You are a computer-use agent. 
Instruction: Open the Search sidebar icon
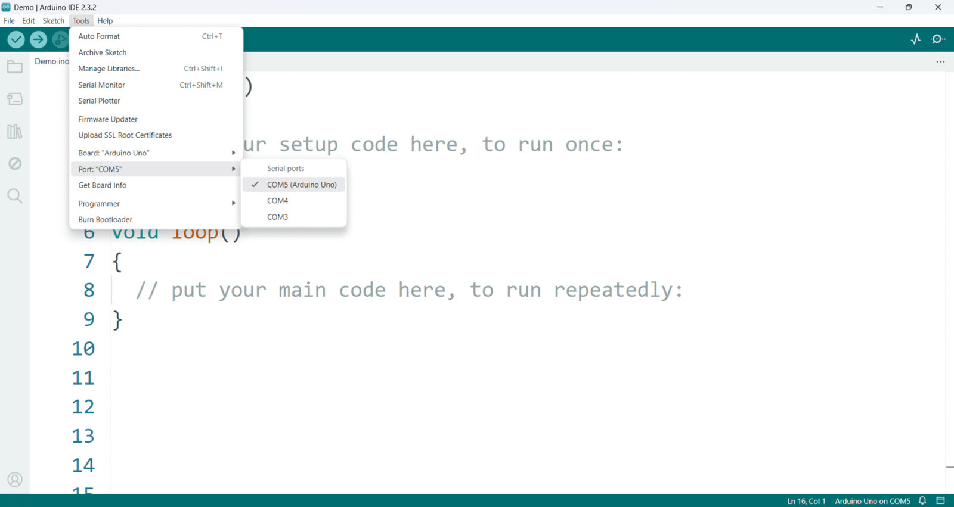pos(15,195)
